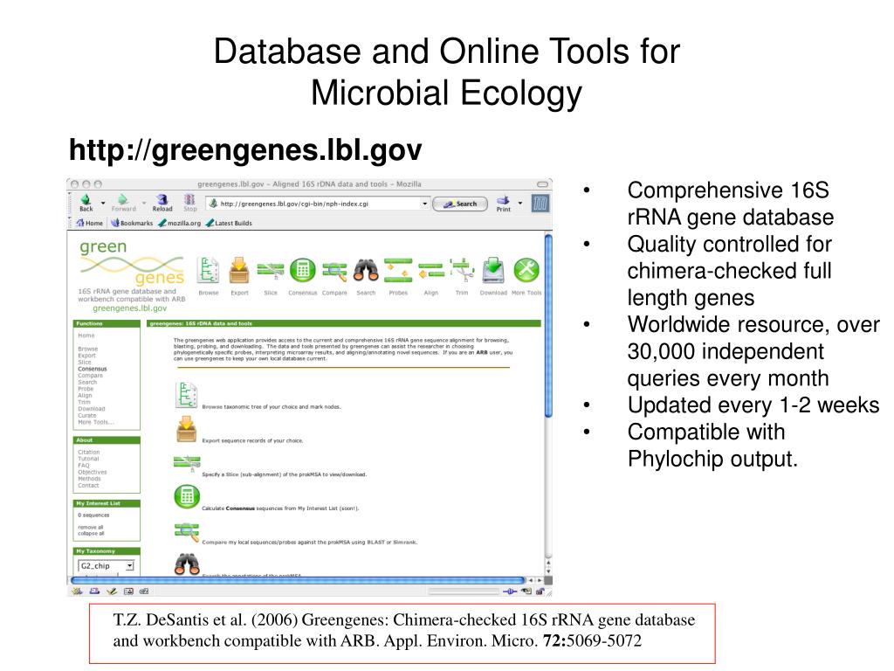Screen dimensions: 894x671
Task: Click Trim link in Functions sidebar
Action: (x=84, y=402)
